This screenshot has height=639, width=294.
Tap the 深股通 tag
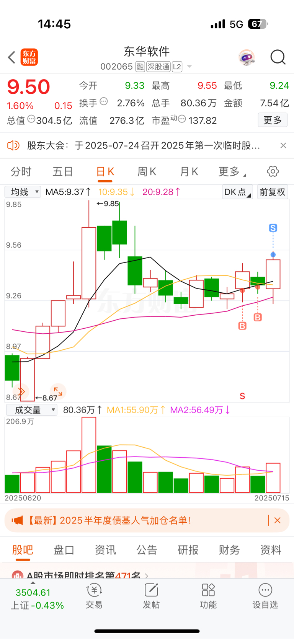[158, 67]
